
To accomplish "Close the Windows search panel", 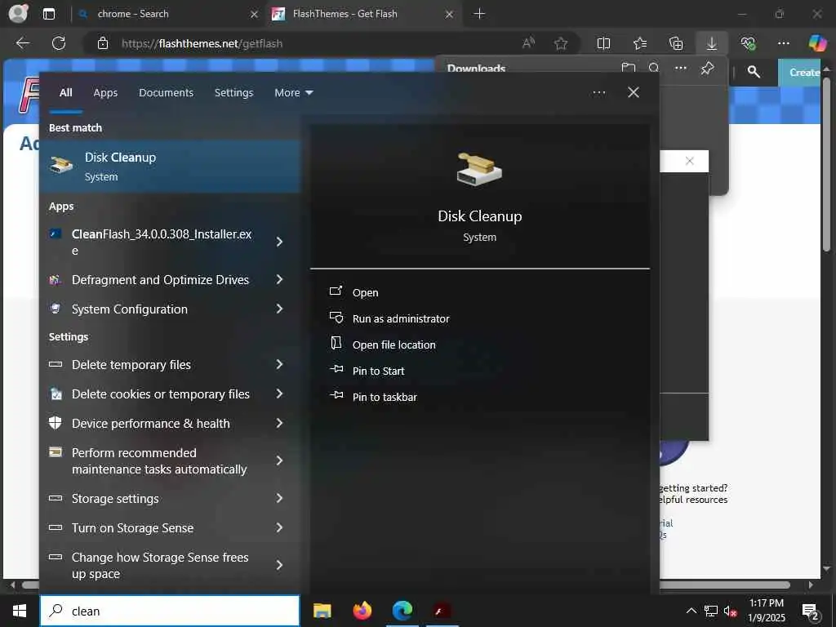I will tap(634, 93).
